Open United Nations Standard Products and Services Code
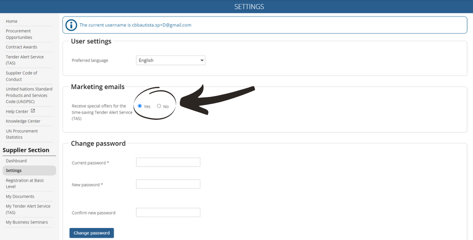This screenshot has width=473, height=240. (x=29, y=95)
